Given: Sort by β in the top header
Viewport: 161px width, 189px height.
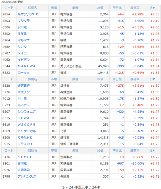Looking at the screenshot, I should [x=152, y=8].
